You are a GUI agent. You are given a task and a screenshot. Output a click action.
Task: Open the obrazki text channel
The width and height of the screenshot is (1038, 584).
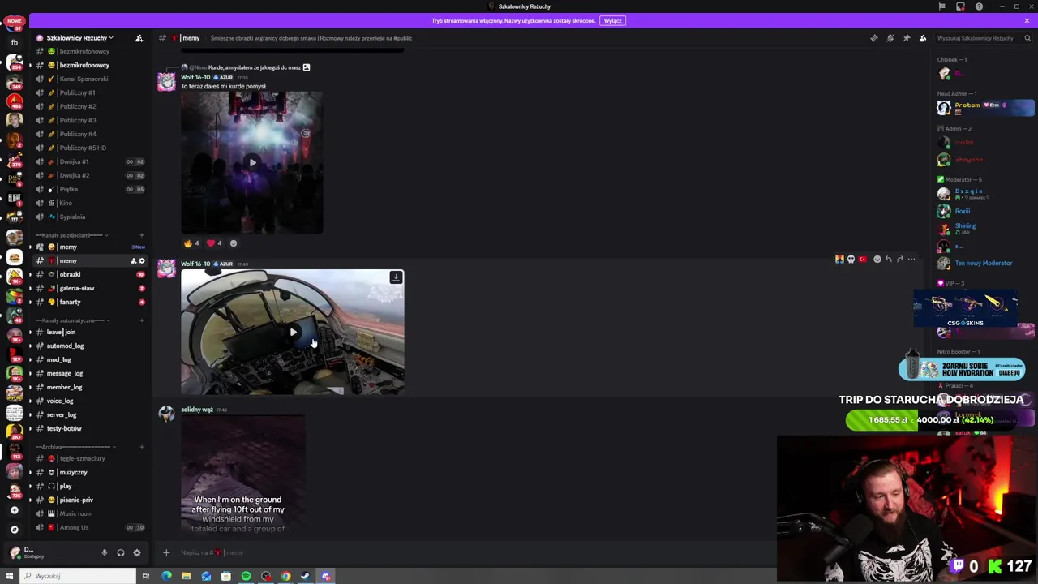[91, 274]
